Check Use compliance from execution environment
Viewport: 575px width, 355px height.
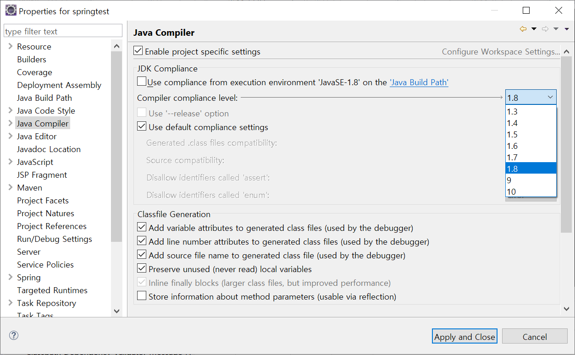point(142,82)
